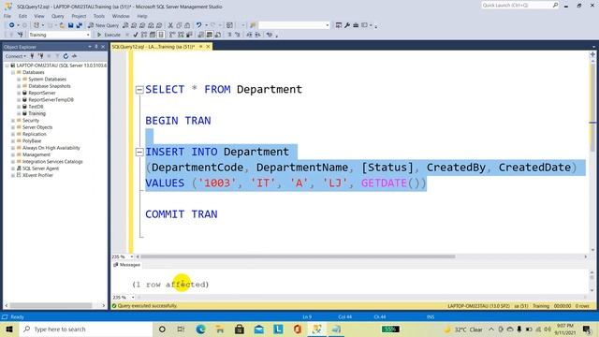The height and width of the screenshot is (337, 599).
Task: Expand the Training database node
Action: click(x=19, y=113)
